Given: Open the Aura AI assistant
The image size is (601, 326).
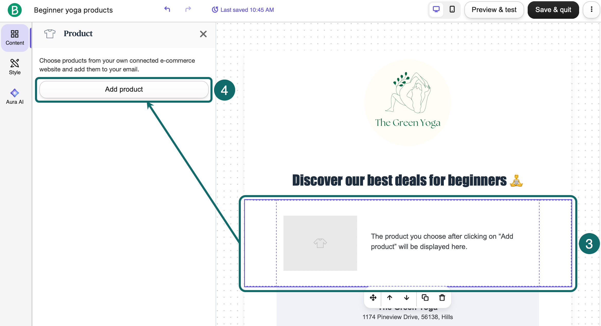Looking at the screenshot, I should coord(15,97).
